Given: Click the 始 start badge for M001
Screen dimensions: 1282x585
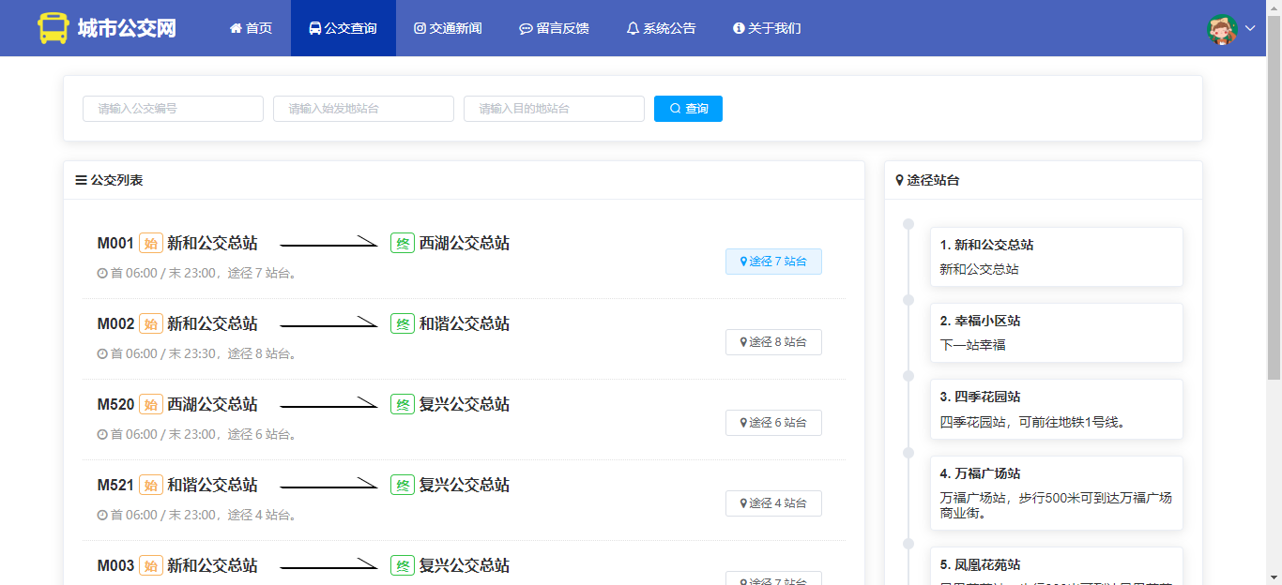Looking at the screenshot, I should pyautogui.click(x=150, y=243).
